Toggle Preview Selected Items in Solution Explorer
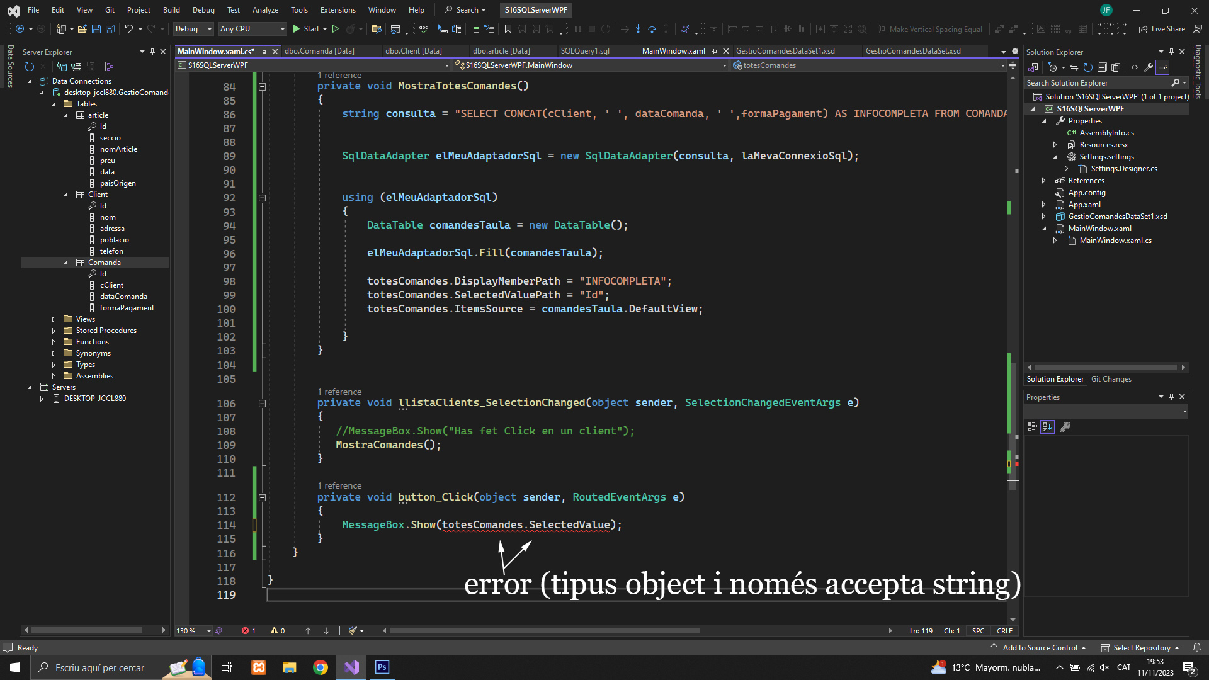The width and height of the screenshot is (1209, 680). (1162, 67)
